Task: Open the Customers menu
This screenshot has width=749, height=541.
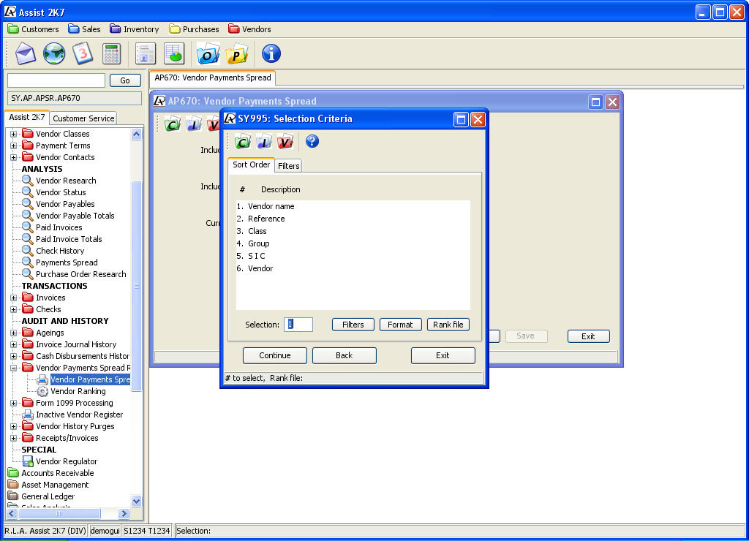Action: pyautogui.click(x=34, y=29)
